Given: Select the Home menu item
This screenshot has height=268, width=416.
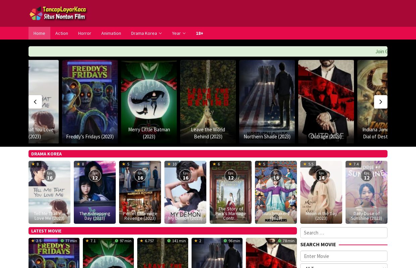Looking at the screenshot, I should click(x=39, y=33).
